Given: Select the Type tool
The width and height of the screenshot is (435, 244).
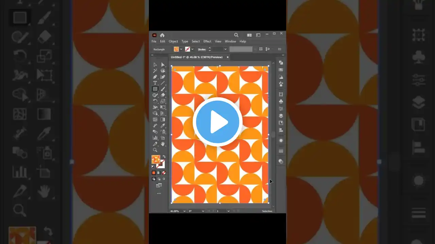Looking at the screenshot, I should coord(155,83).
